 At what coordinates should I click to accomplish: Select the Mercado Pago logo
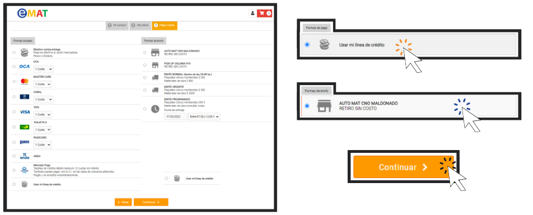point(25,170)
